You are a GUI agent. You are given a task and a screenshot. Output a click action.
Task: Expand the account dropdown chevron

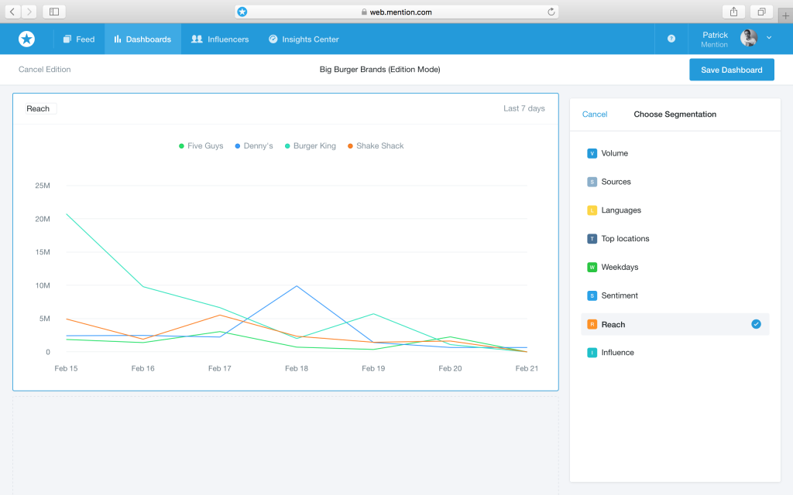point(769,38)
